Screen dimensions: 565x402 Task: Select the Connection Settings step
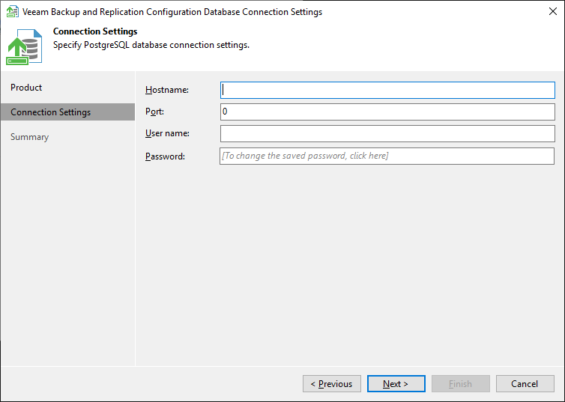click(x=67, y=112)
